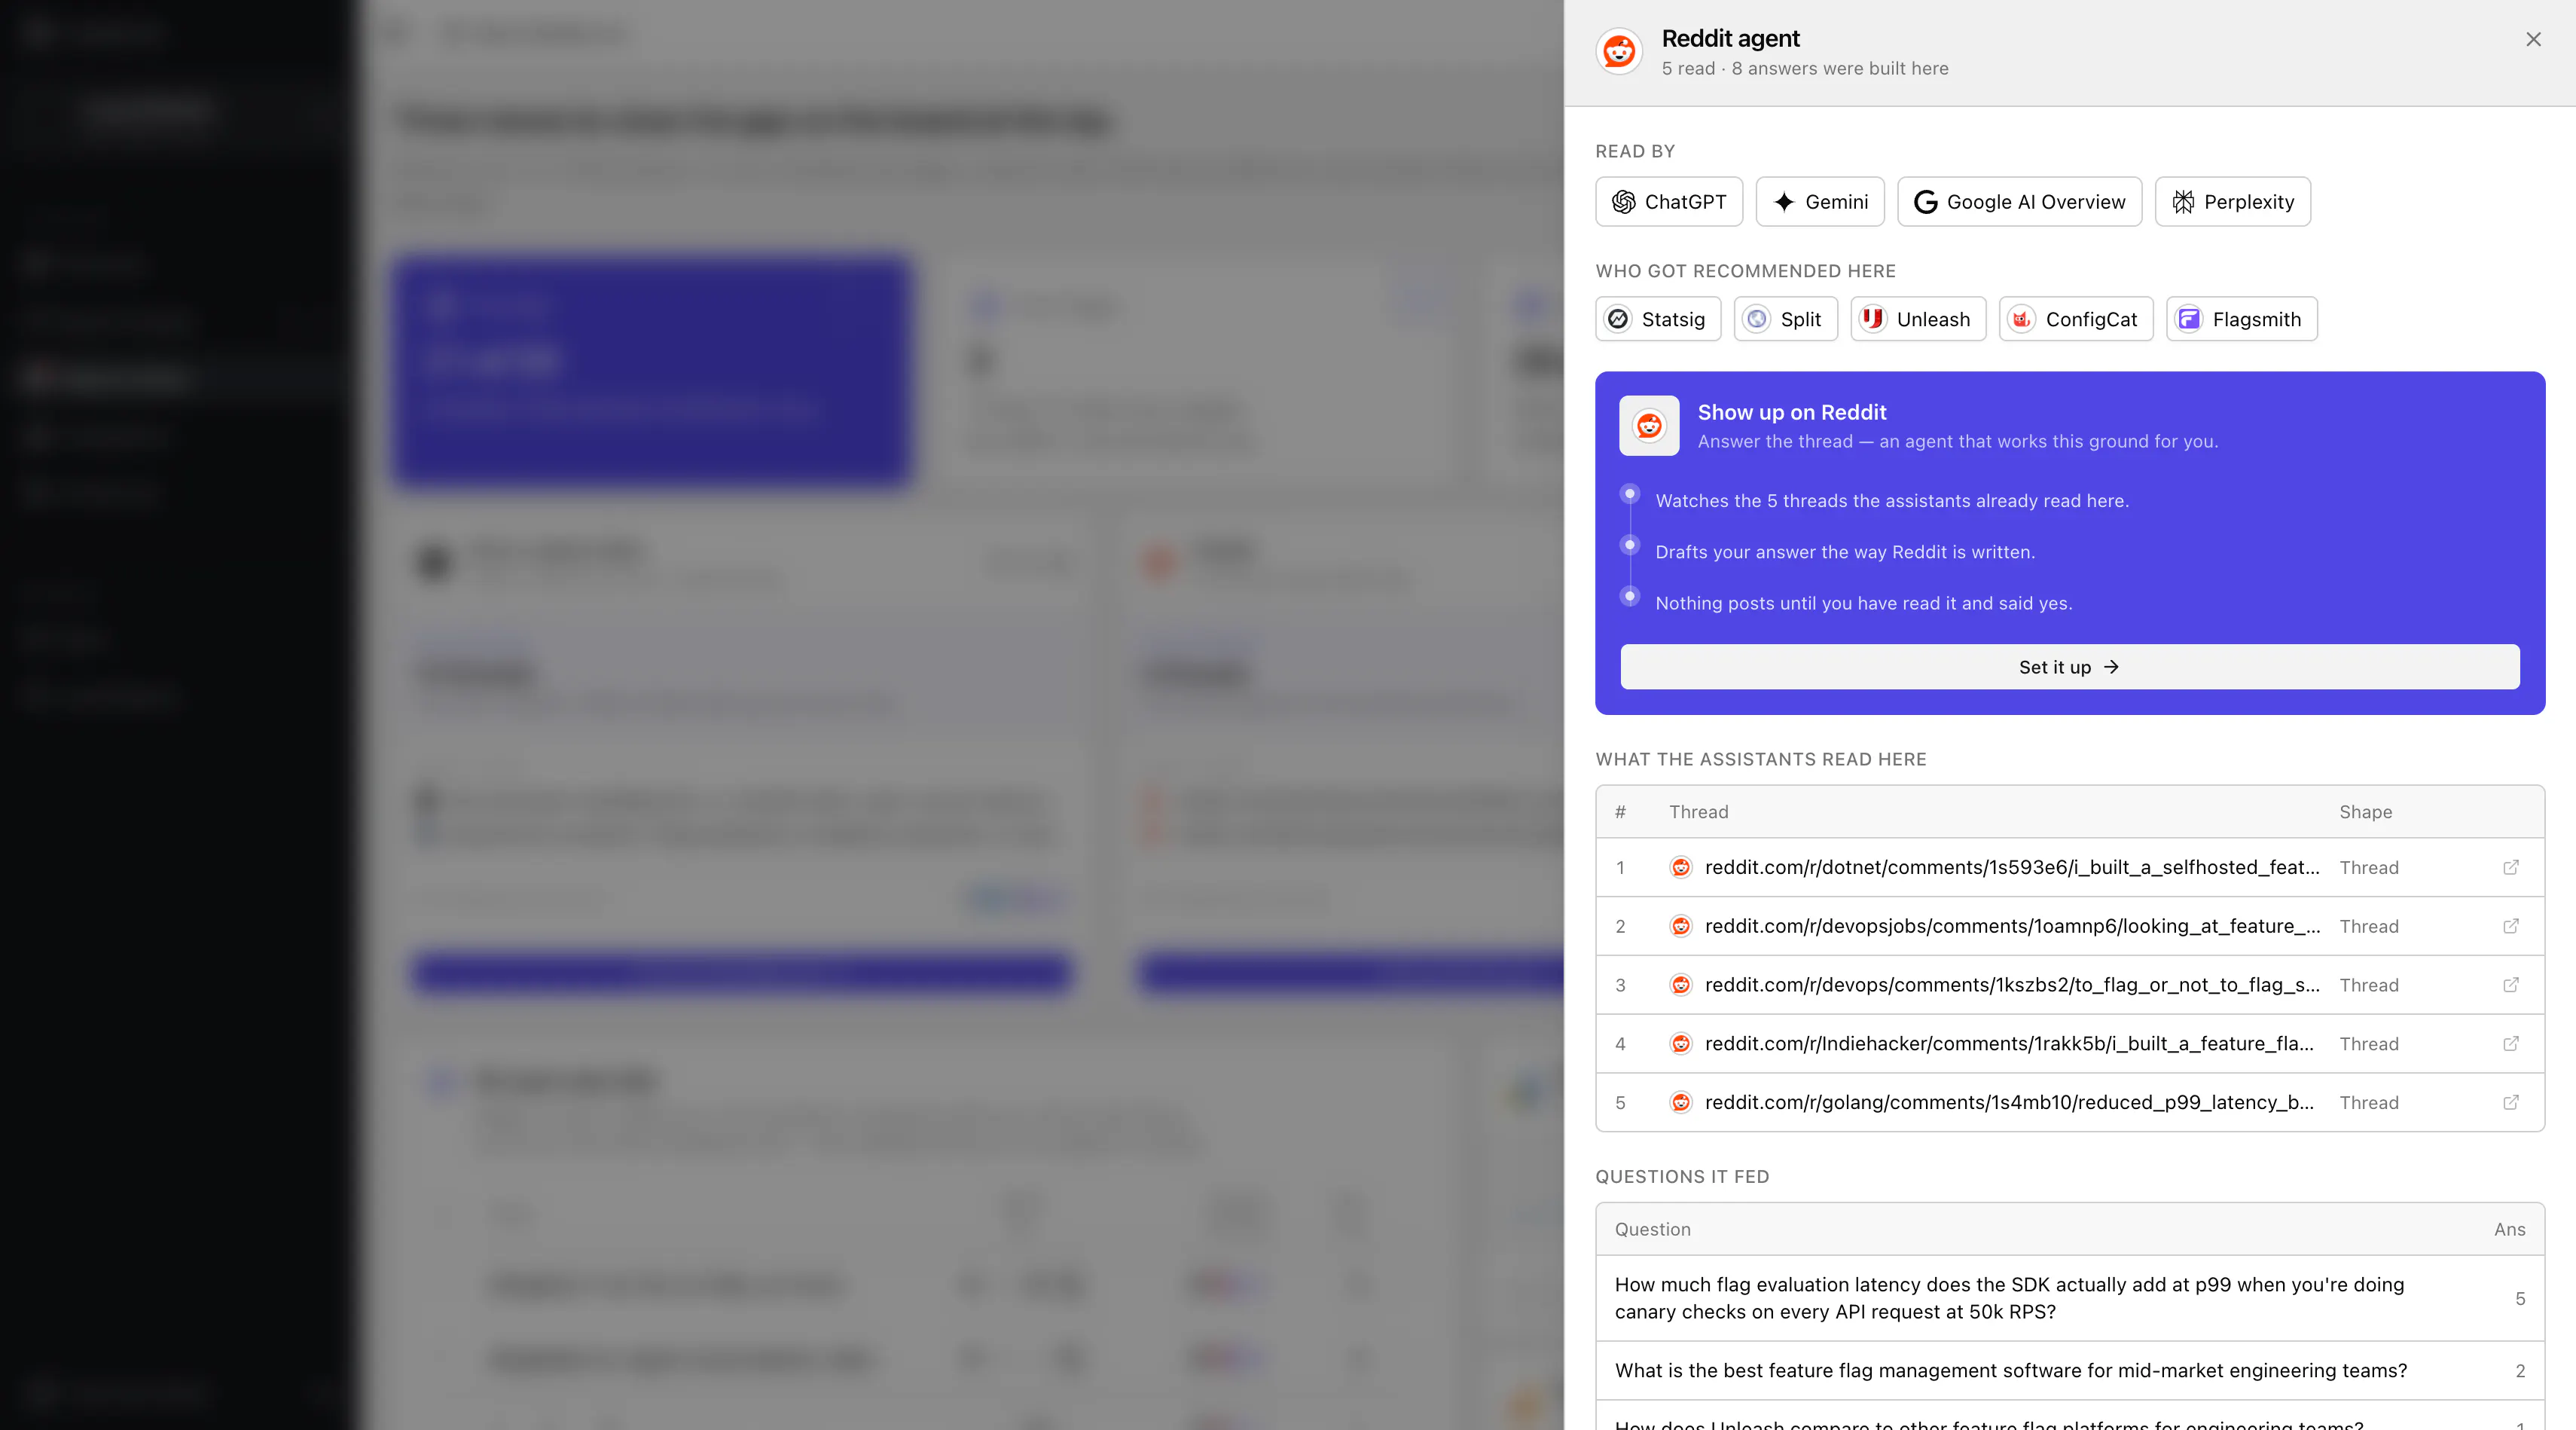The image size is (2576, 1430).
Task: Click the Thread column header
Action: 1698,812
